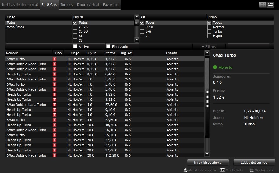Select 6Max Turbo 55,20 € row

point(105,135)
